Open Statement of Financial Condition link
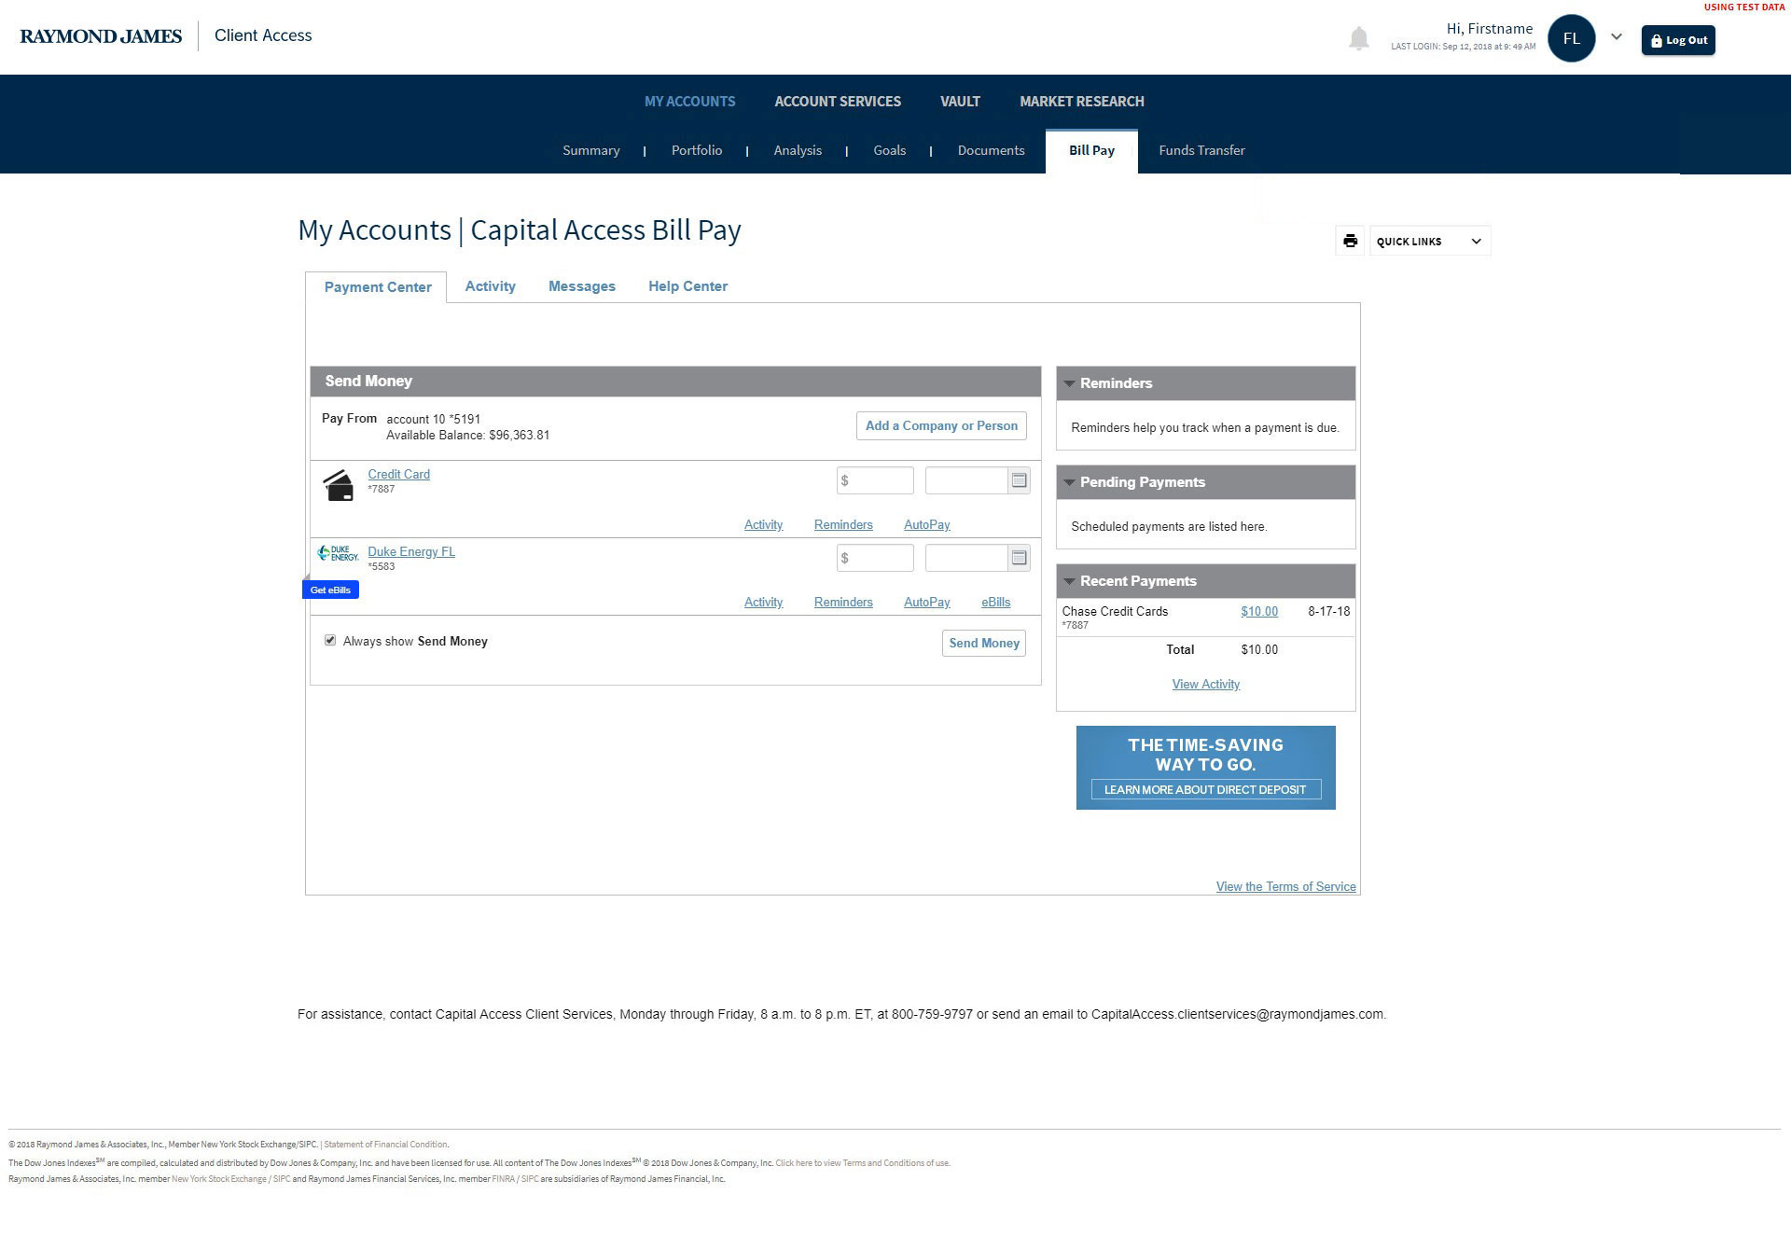The image size is (1791, 1236). 385,1145
